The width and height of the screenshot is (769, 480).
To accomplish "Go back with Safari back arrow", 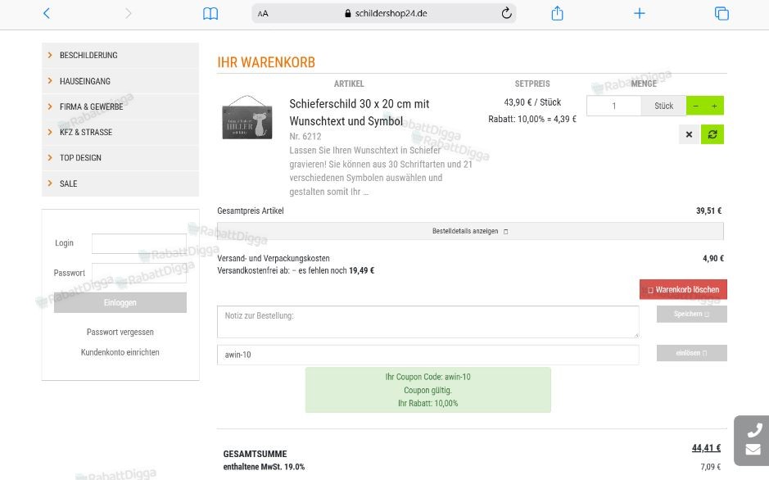I will click(x=47, y=13).
